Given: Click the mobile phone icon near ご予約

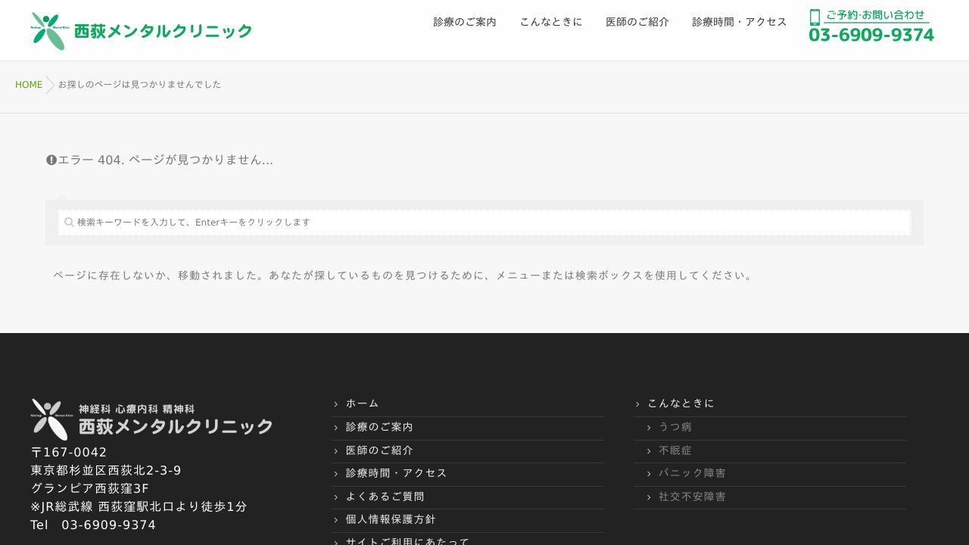Looking at the screenshot, I should [814, 16].
